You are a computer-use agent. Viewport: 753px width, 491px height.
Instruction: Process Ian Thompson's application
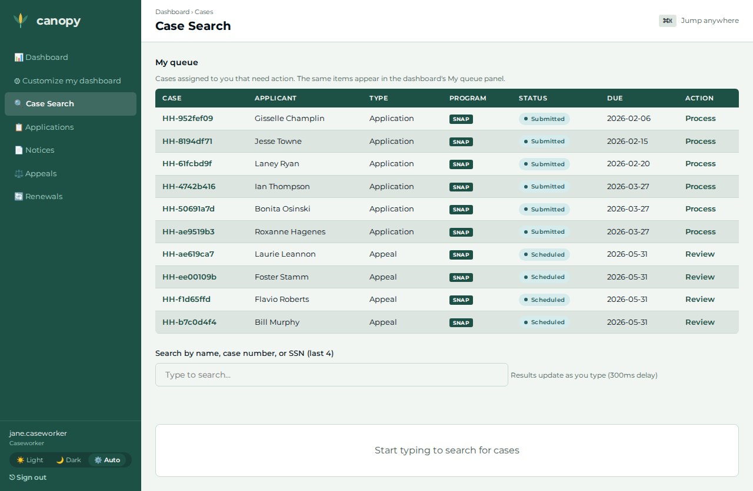coord(701,187)
